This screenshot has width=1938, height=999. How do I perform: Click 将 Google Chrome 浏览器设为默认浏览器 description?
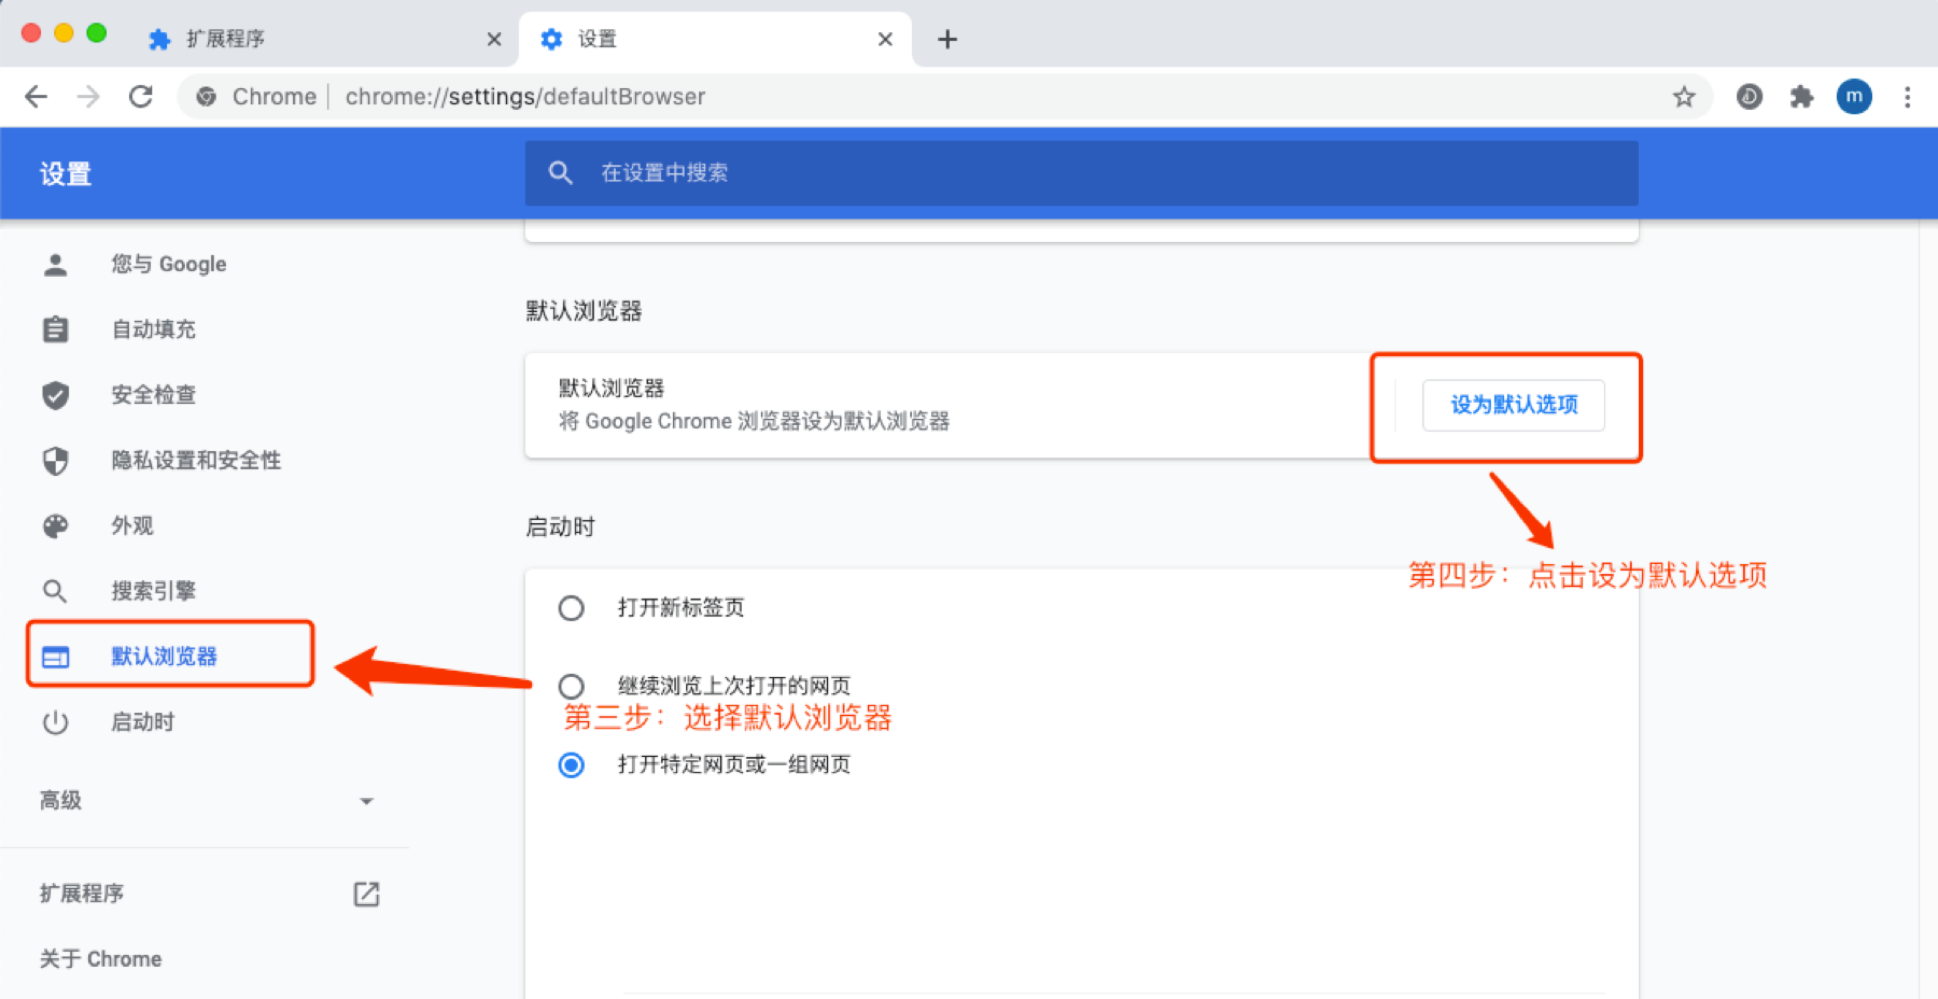(754, 421)
